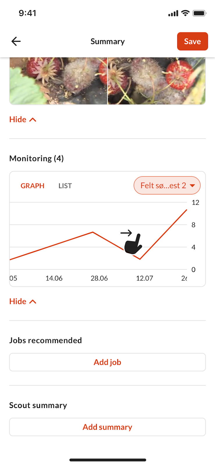Select the graph peak near 28.06
This screenshot has width=215, height=466.
click(x=93, y=232)
